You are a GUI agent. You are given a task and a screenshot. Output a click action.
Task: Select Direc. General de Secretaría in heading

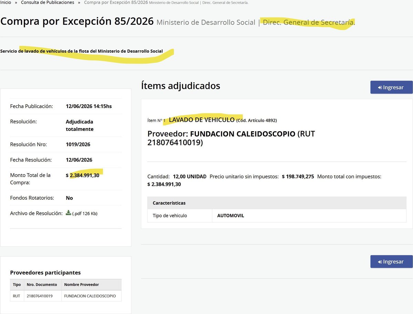pos(309,22)
